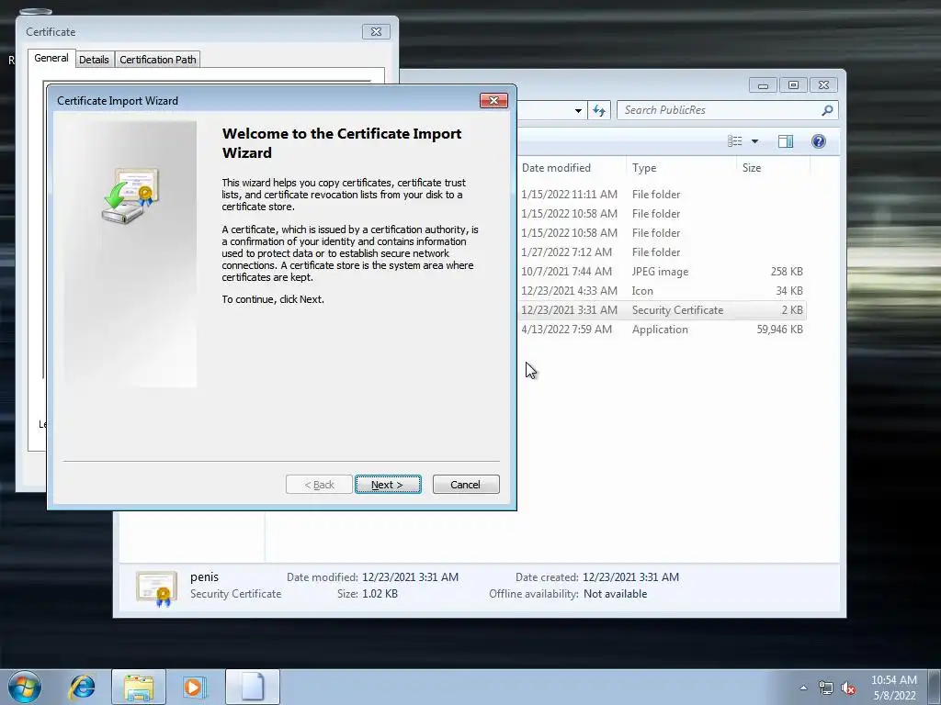Toggle the Explorer preview pane icon
Image resolution: width=941 pixels, height=705 pixels.
(786, 140)
